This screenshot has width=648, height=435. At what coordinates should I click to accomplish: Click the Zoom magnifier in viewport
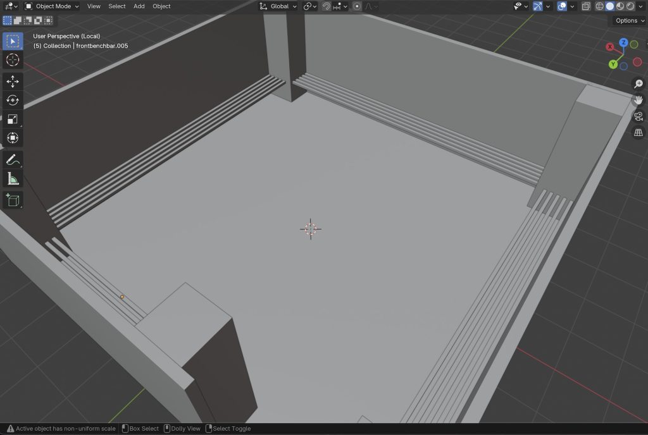[639, 84]
